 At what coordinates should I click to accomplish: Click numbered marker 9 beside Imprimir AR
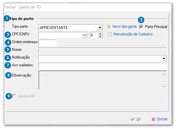coord(9,96)
